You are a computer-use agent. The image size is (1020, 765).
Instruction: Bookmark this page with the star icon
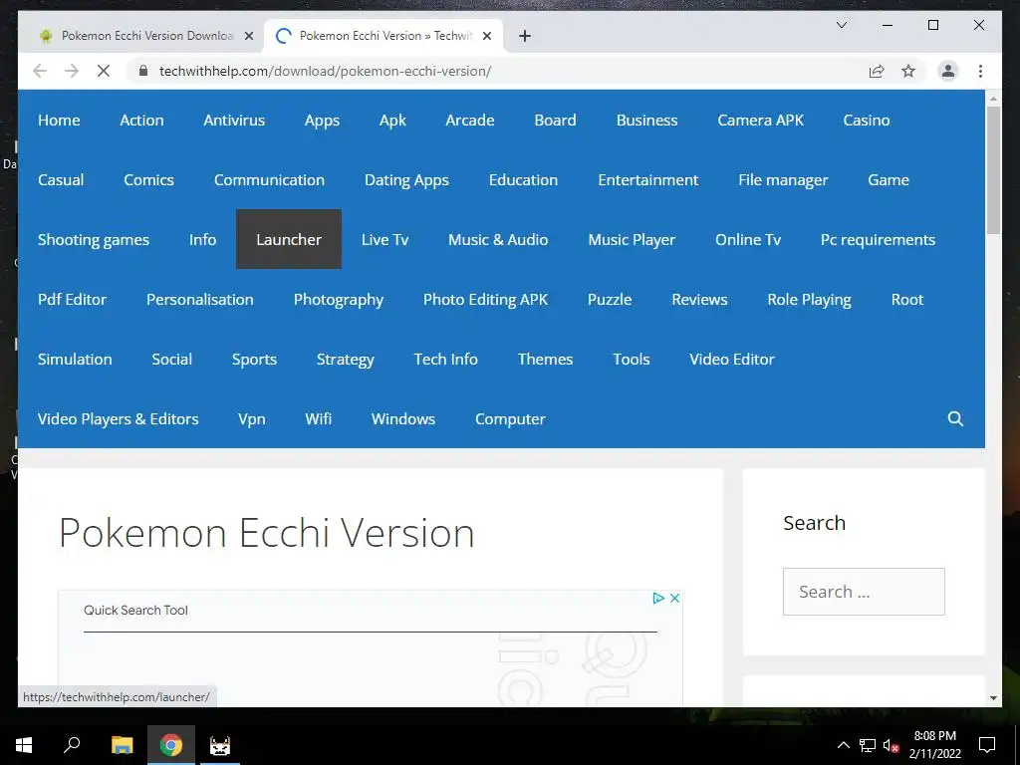point(908,71)
